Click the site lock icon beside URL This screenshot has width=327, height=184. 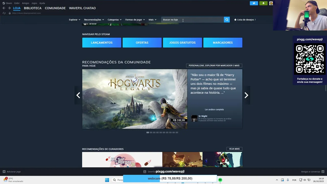point(10,13)
